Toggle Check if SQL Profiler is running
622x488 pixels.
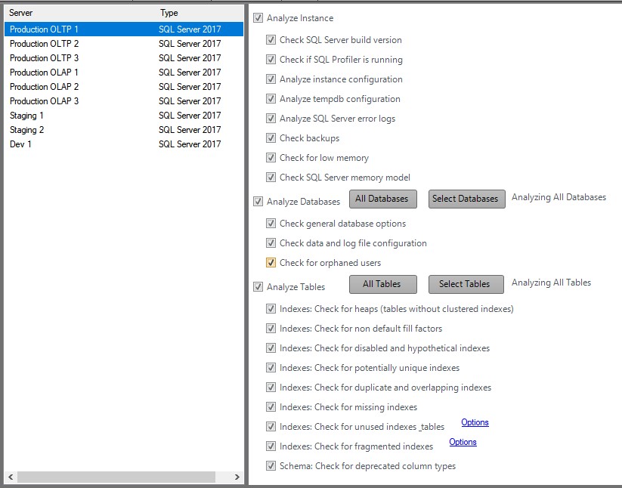pyautogui.click(x=271, y=60)
